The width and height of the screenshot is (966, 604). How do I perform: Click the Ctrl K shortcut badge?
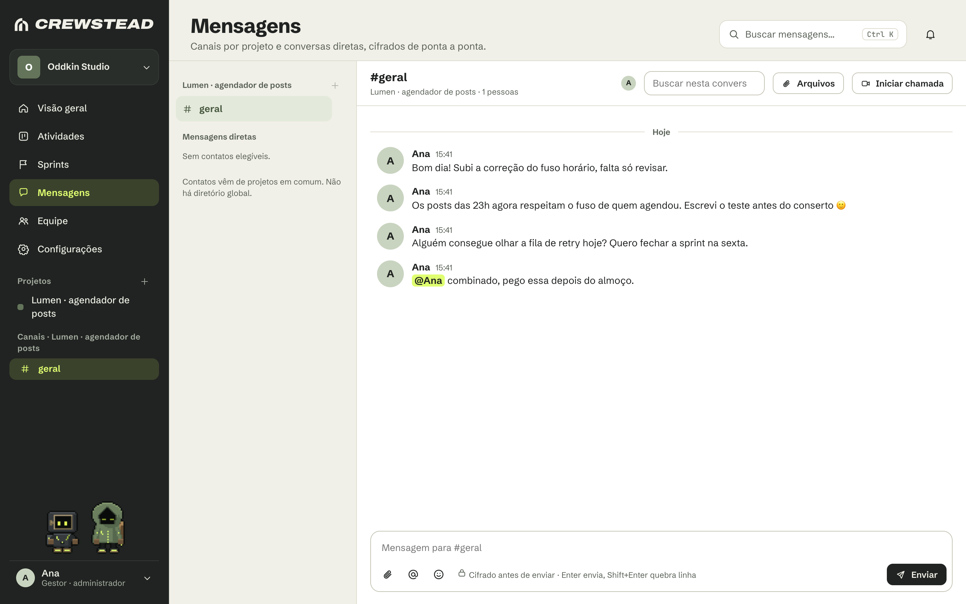point(880,34)
